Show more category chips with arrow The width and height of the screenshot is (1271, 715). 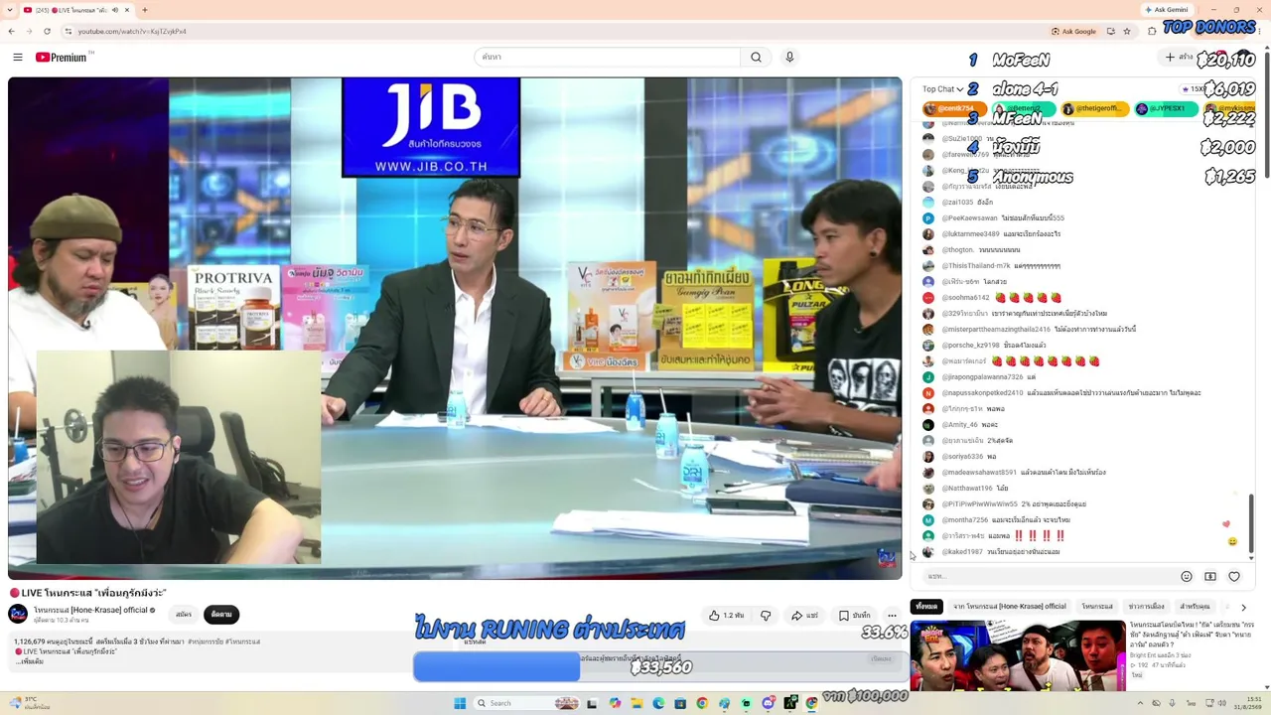1243,607
